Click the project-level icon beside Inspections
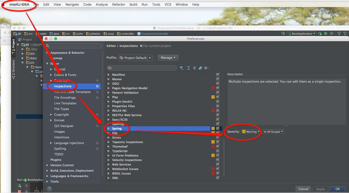 (x=97, y=86)
